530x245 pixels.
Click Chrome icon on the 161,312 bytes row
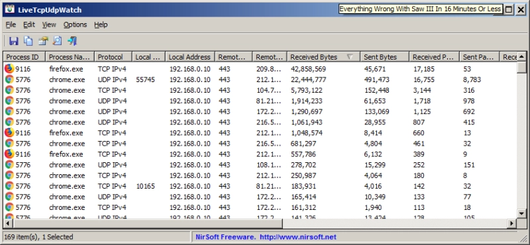(9, 207)
